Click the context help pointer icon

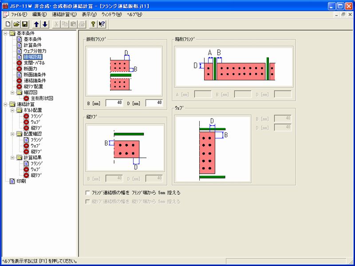pos(102,24)
